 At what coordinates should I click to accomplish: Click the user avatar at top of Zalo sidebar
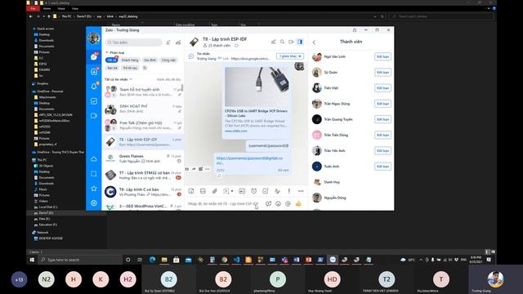[x=94, y=38]
